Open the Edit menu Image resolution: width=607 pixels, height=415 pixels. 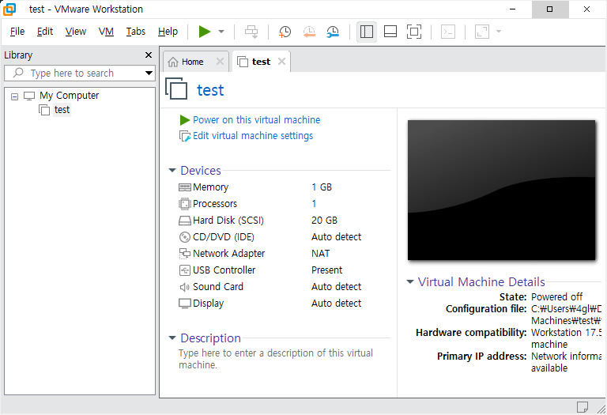[45, 32]
